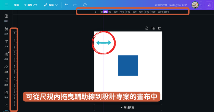
Task: Click the redo arrow
Action: (75, 5)
